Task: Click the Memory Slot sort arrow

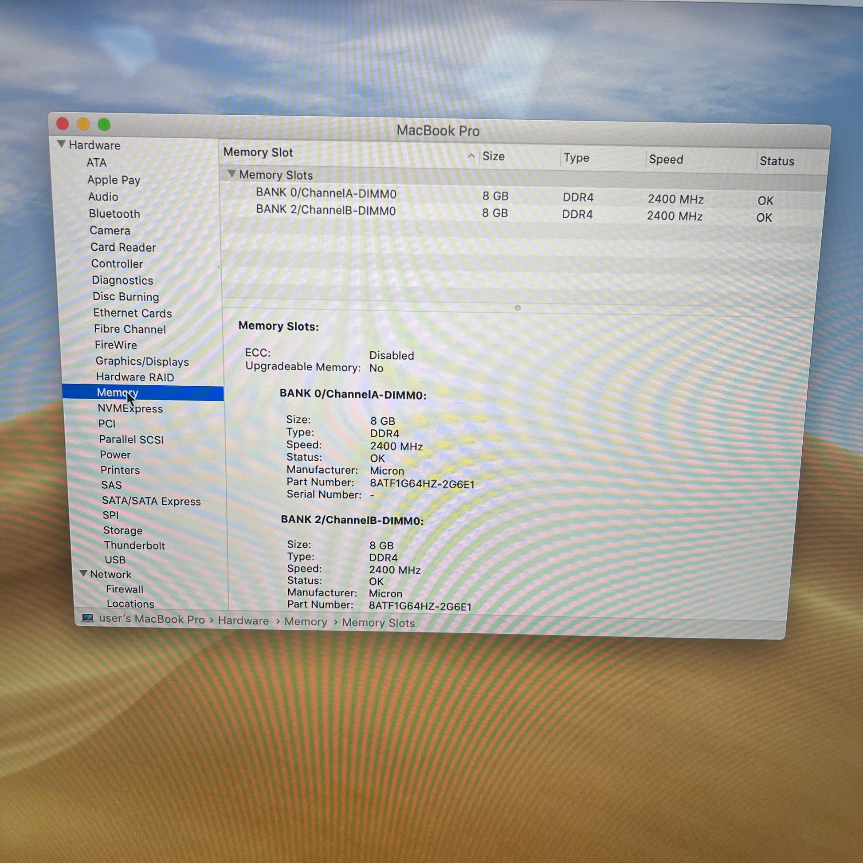Action: 471,156
